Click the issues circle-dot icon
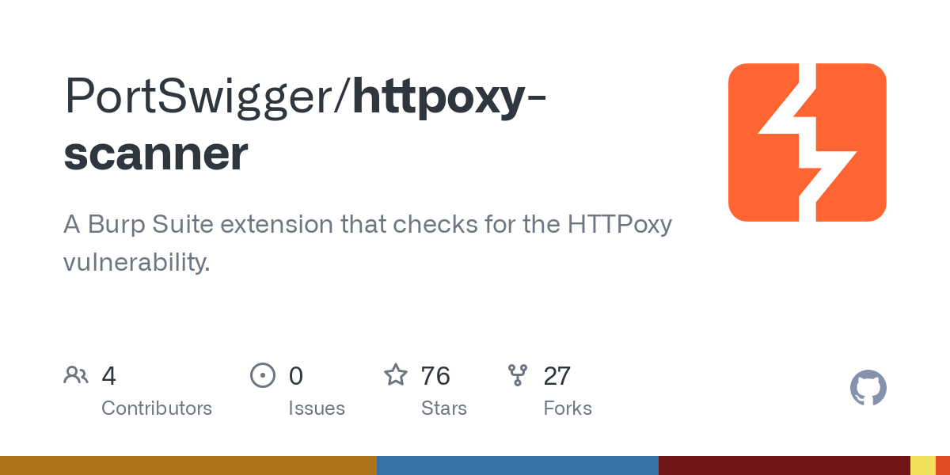950x475 pixels. pyautogui.click(x=263, y=375)
